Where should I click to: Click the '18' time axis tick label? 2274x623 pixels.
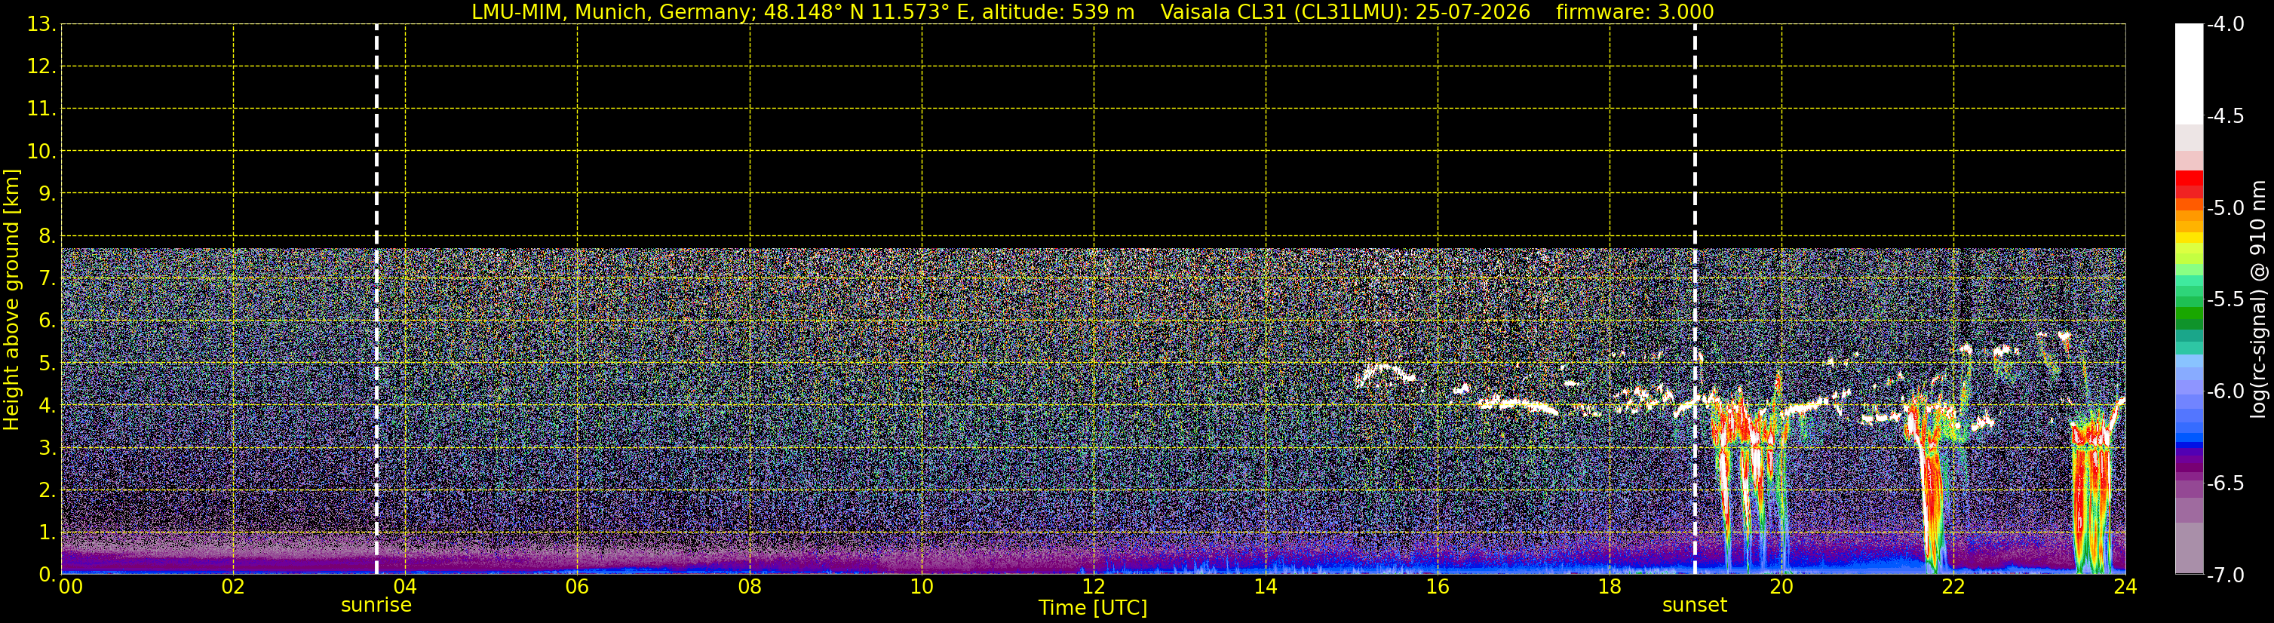1610,587
